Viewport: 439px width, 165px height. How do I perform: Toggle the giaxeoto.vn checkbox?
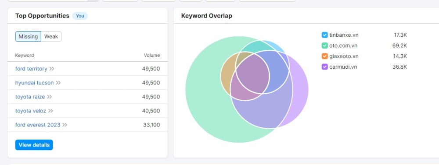[324, 56]
